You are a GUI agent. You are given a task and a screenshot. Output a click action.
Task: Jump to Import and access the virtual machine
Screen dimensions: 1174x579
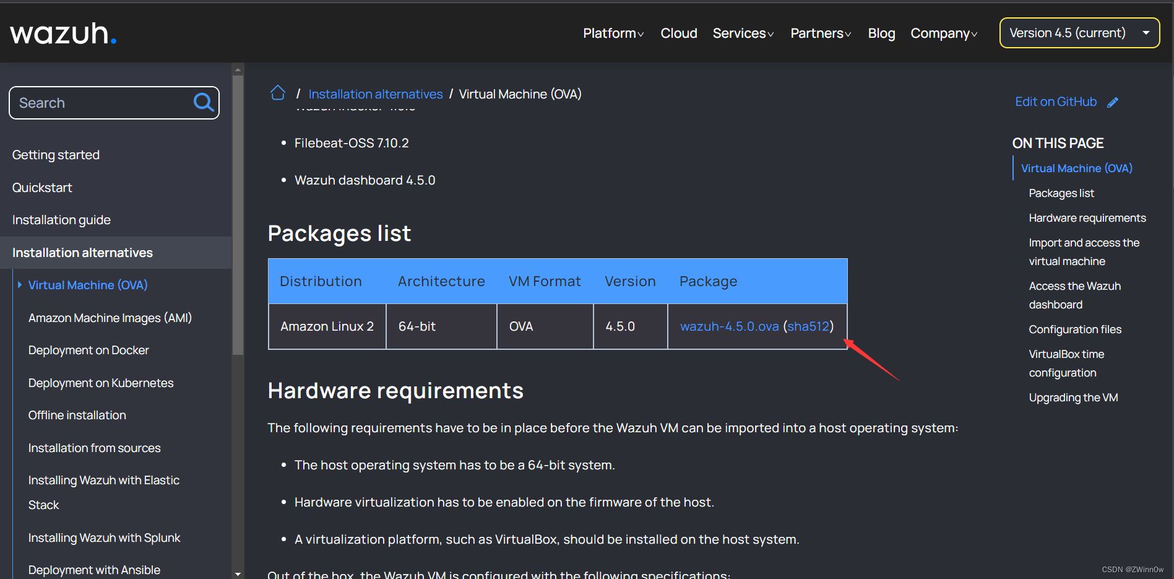(1084, 252)
